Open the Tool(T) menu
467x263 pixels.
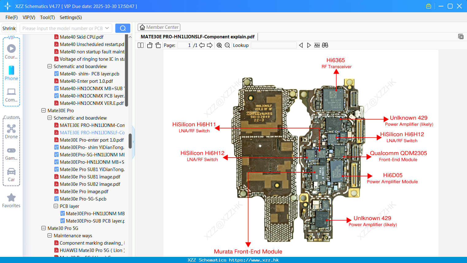pyautogui.click(x=48, y=17)
